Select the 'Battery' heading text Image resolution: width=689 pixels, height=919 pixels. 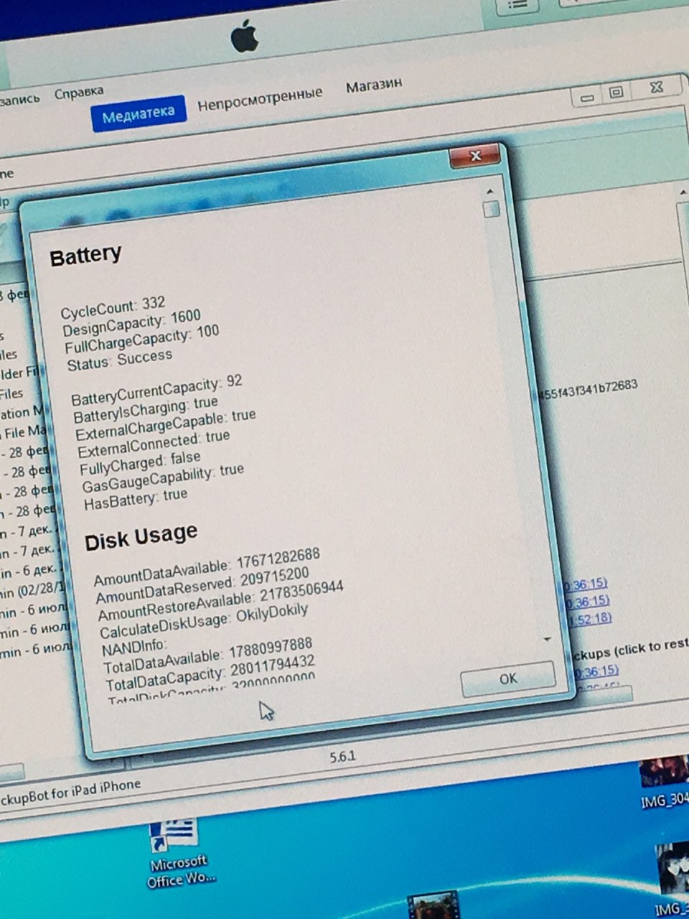click(x=85, y=255)
